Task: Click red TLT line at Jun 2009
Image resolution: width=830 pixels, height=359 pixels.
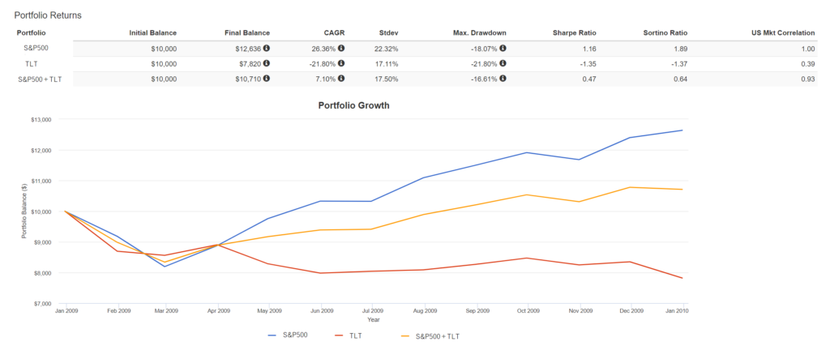Action: [x=322, y=273]
